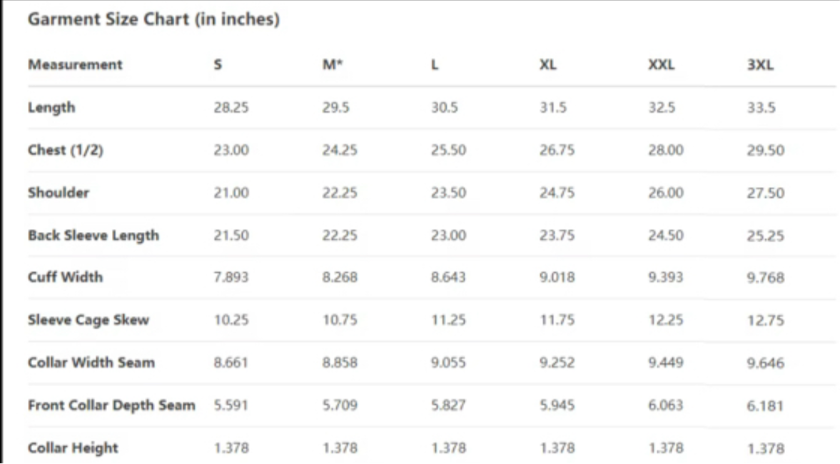Click the Collar Height row label

pos(73,448)
